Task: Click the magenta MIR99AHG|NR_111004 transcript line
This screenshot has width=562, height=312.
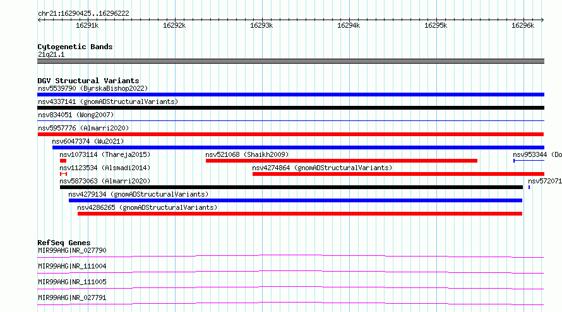Action: pyautogui.click(x=290, y=272)
